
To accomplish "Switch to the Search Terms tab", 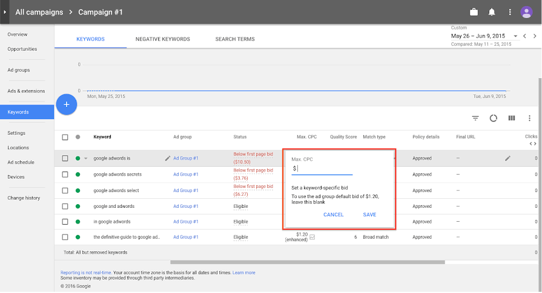I will click(235, 39).
